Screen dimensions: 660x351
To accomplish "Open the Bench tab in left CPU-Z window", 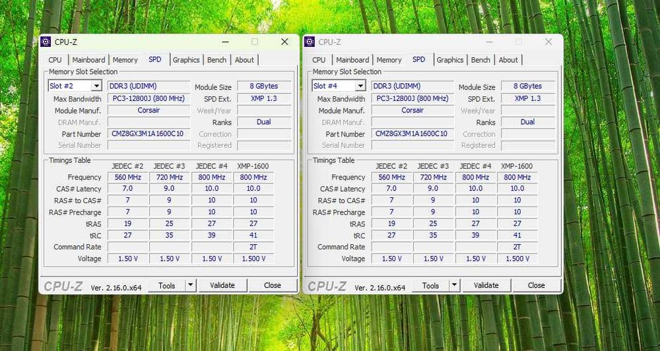I will tap(216, 60).
